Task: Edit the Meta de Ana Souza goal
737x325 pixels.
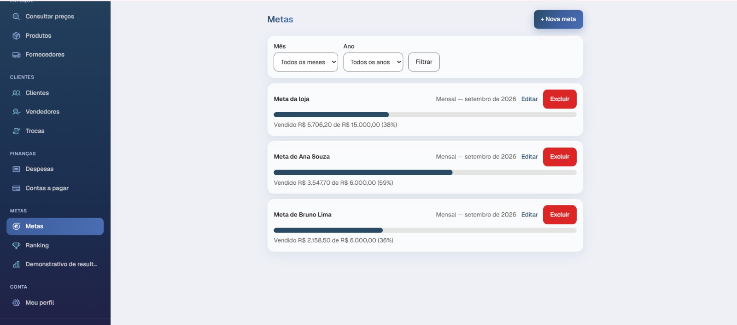Action: point(529,157)
